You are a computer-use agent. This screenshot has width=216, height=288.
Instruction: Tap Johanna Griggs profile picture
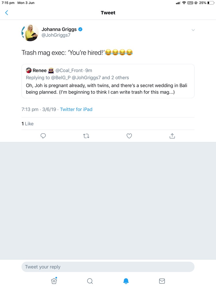pyautogui.click(x=30, y=32)
